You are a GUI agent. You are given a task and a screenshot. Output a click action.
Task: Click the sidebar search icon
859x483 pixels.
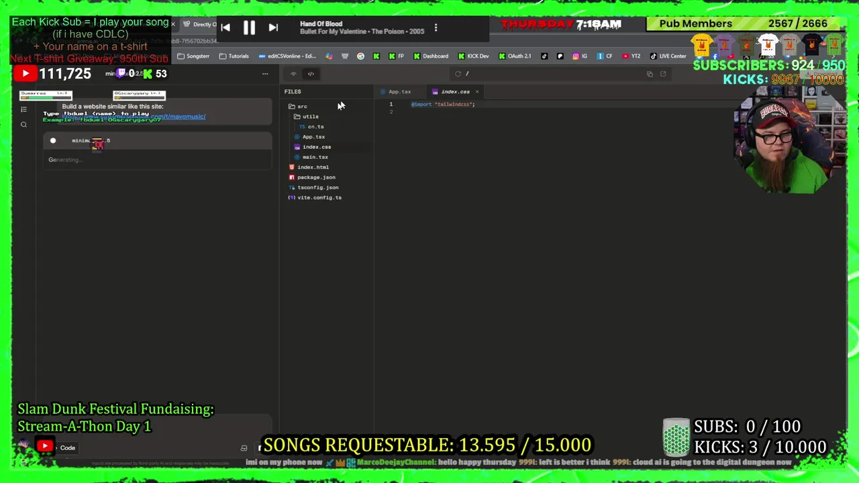click(23, 124)
